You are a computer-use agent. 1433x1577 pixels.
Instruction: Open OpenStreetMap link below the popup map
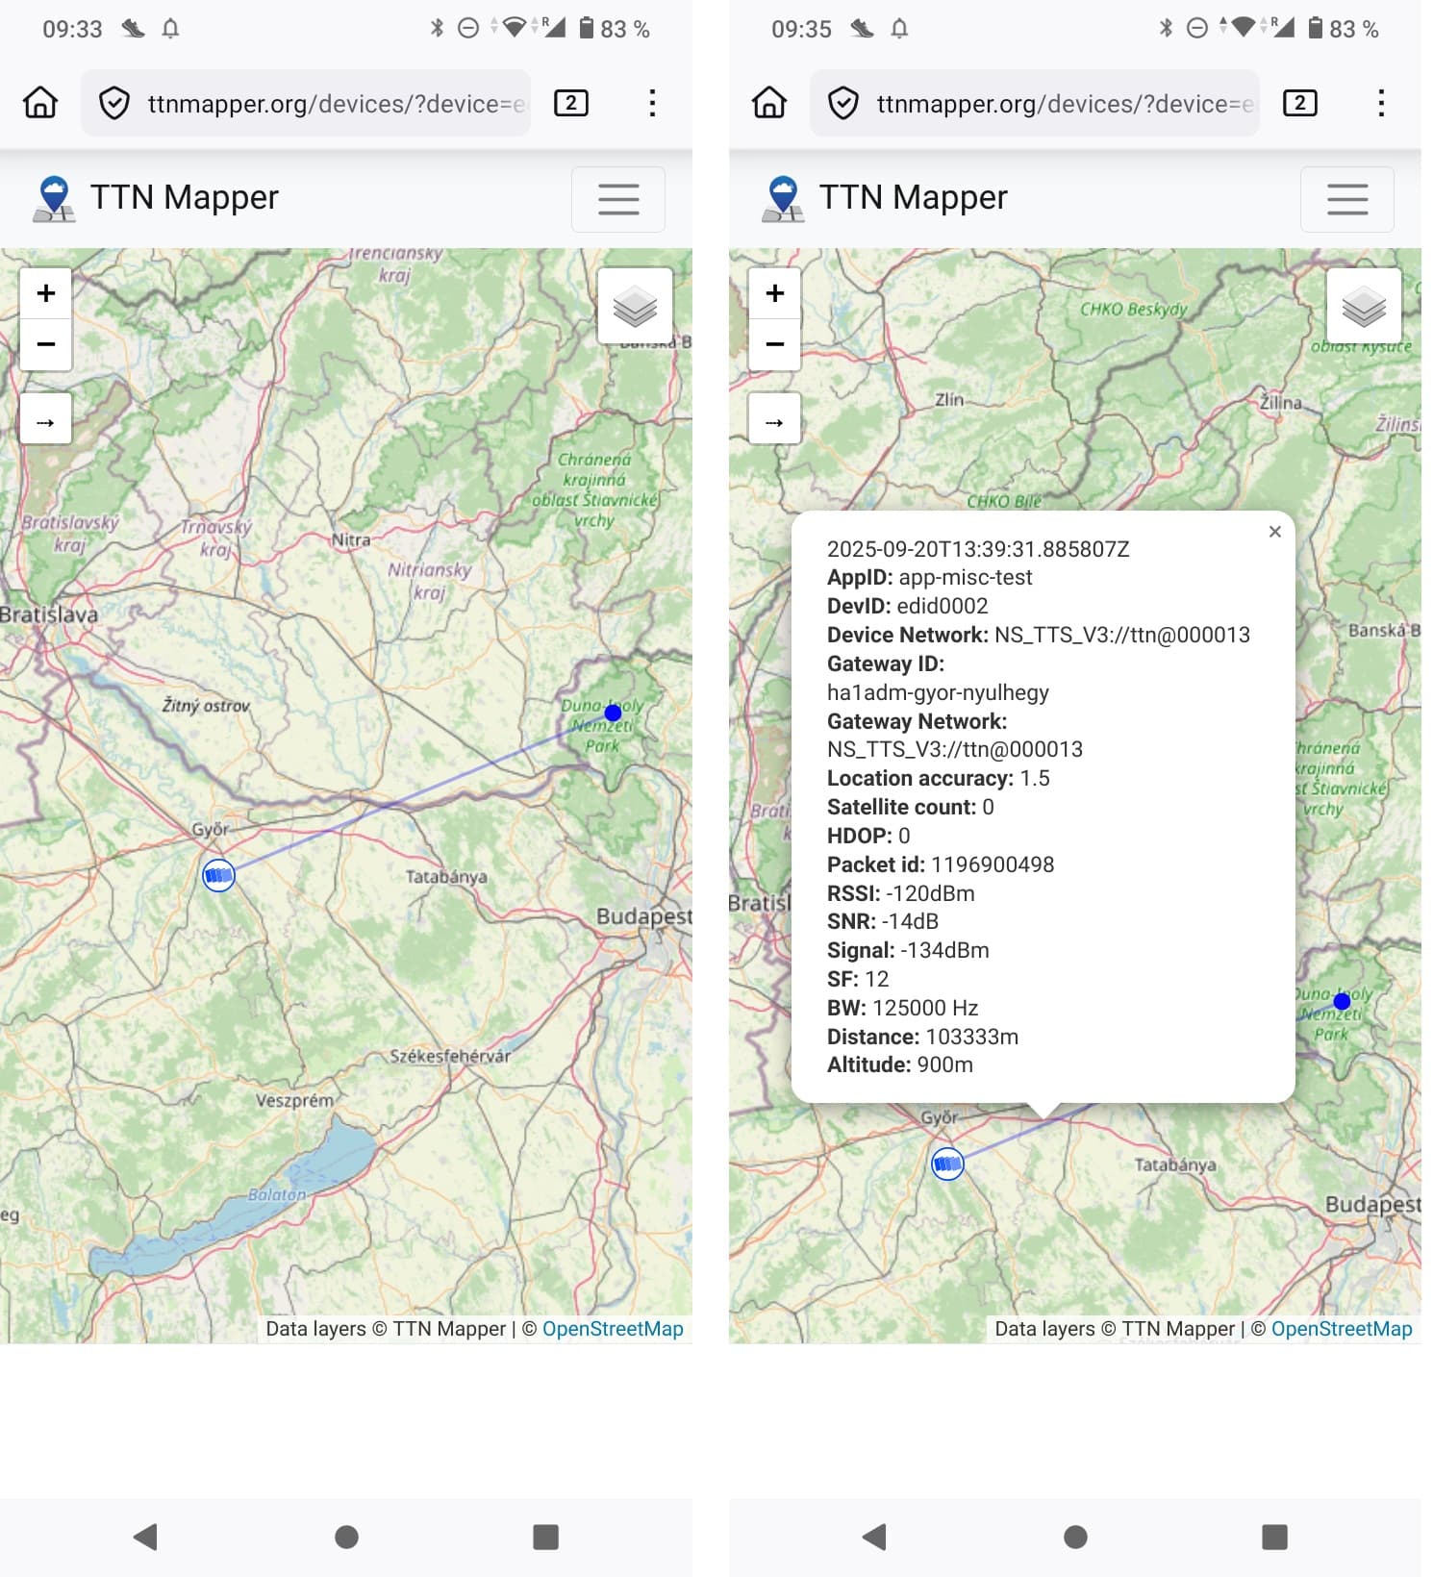click(1342, 1328)
